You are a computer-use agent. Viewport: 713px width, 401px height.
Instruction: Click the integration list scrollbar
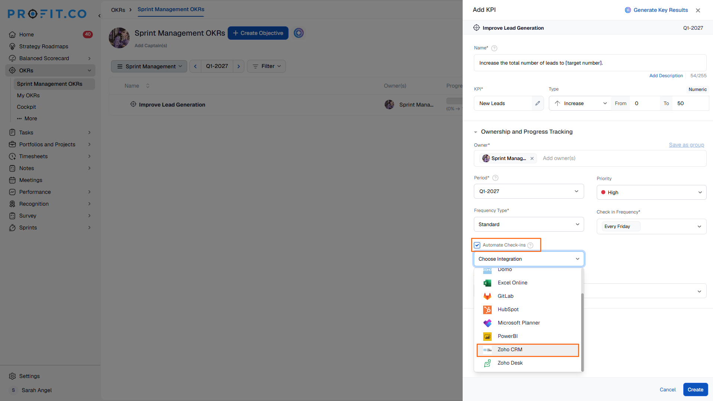tap(582, 332)
